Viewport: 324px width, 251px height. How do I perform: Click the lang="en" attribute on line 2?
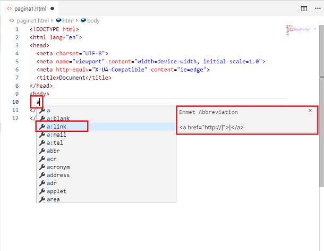(64, 37)
